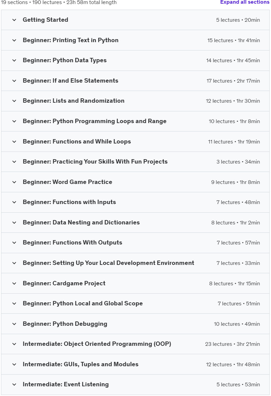Select 'Beginner: Python Programming Loops and Range' title
The image size is (271, 396).
[x=94, y=121]
